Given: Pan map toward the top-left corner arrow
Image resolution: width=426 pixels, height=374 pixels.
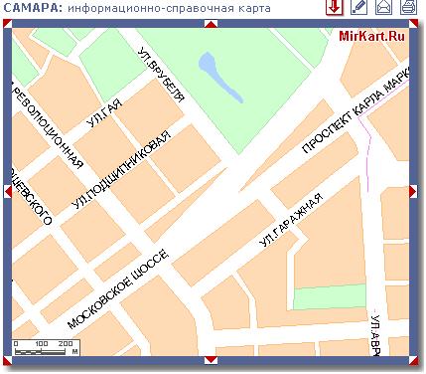Looking at the screenshot, I should click(x=8, y=24).
